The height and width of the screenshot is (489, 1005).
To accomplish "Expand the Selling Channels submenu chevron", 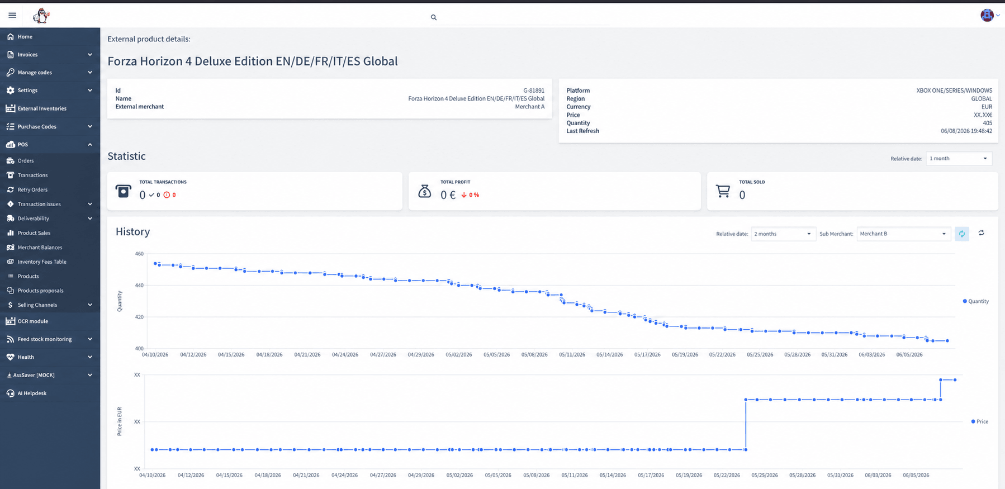I will (x=90, y=305).
